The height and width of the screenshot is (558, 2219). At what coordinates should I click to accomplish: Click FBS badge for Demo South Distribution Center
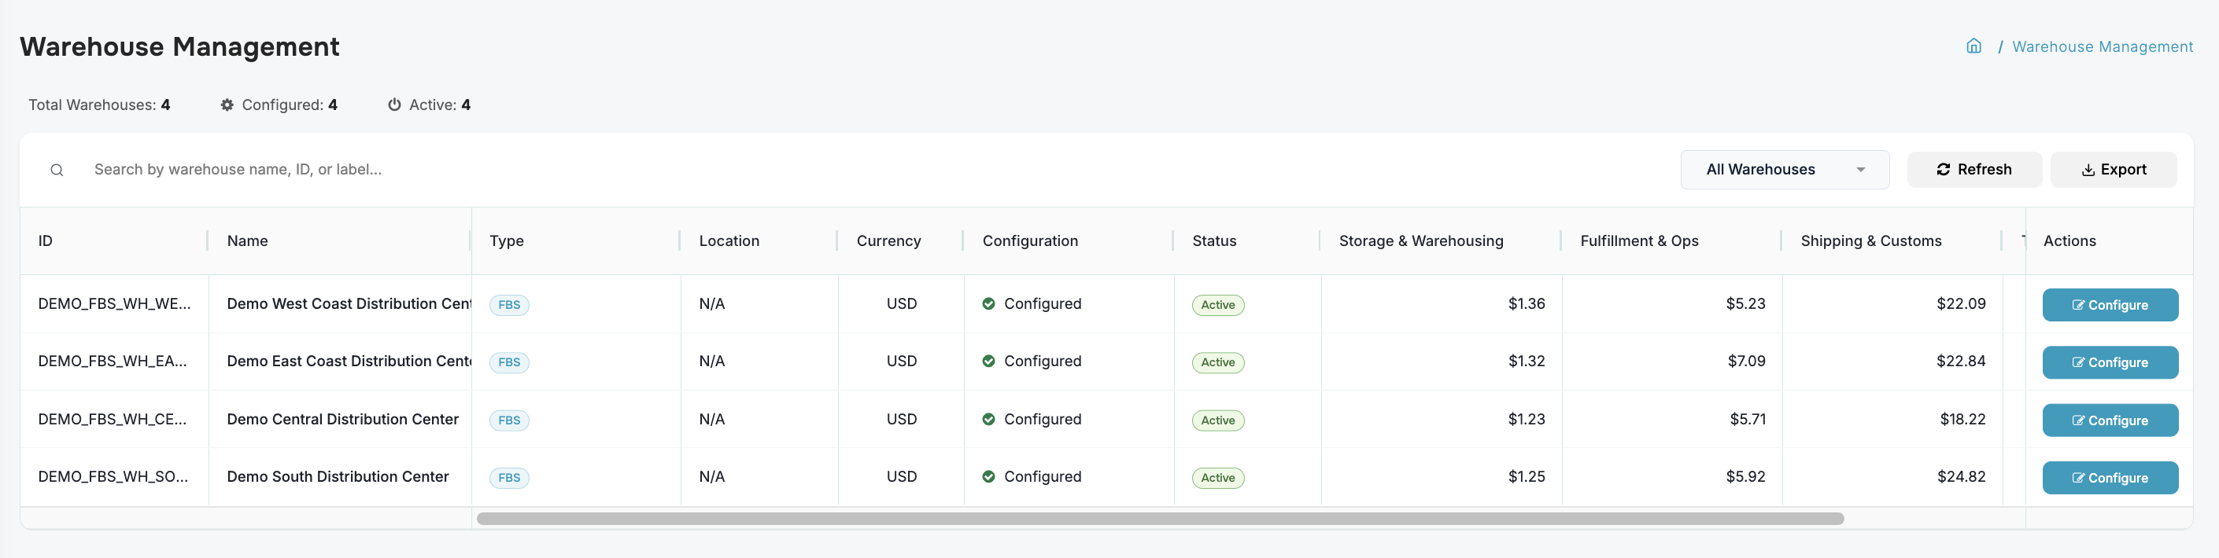(x=509, y=478)
